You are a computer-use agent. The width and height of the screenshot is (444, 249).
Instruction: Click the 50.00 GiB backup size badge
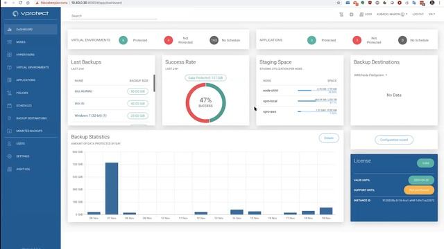pos(137,91)
